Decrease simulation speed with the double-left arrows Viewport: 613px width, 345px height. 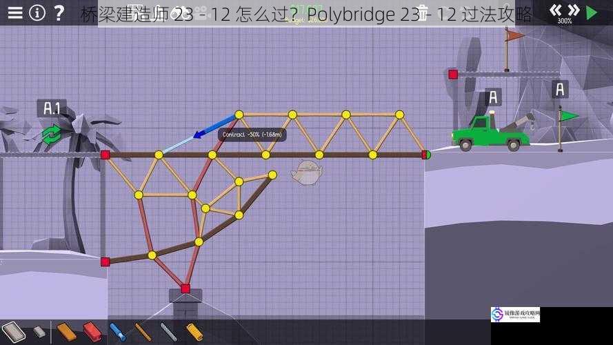(x=555, y=10)
